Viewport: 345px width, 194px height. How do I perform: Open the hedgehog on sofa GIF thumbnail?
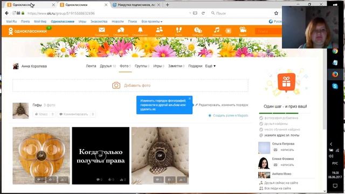(160, 156)
